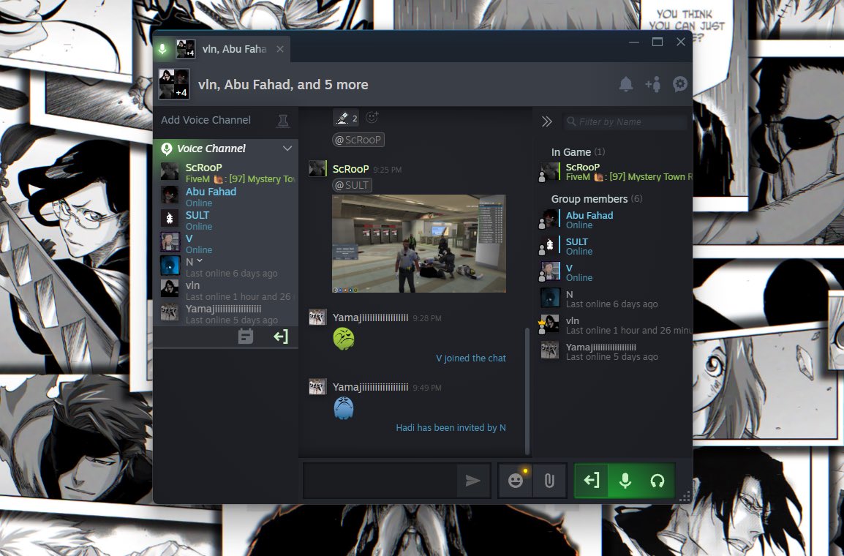Screen dimensions: 844x556
Task: Click N in Group members list
Action: click(x=614, y=298)
